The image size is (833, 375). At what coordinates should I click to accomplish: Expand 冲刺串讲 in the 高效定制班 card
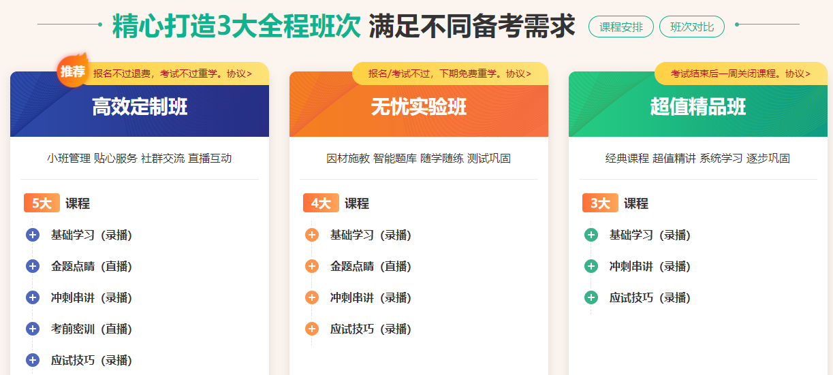pos(33,297)
